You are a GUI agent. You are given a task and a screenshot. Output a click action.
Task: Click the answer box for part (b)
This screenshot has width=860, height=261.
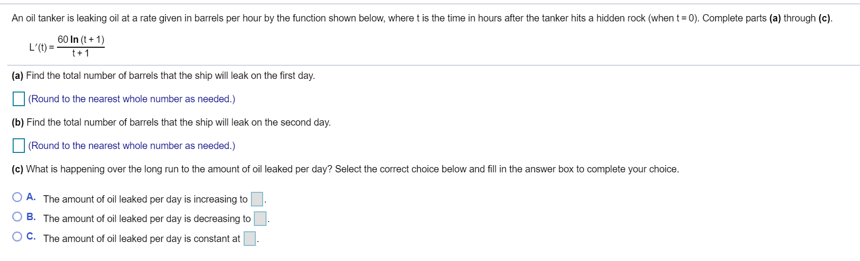(x=19, y=146)
